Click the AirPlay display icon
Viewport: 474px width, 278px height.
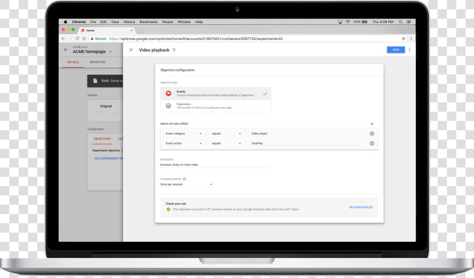click(x=340, y=22)
